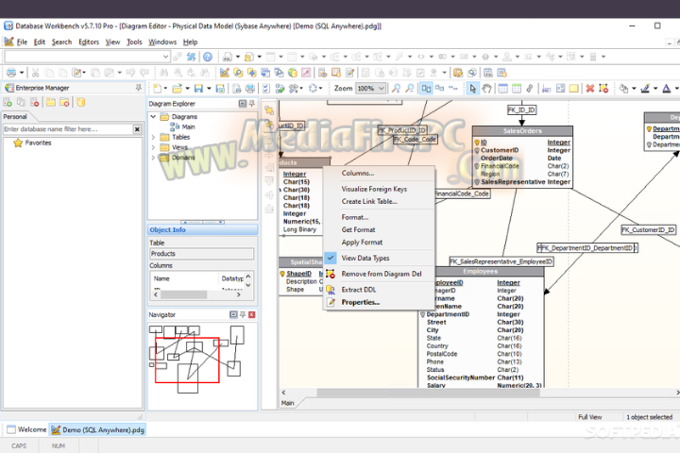Open the Zoom 100% combo box

coord(370,89)
